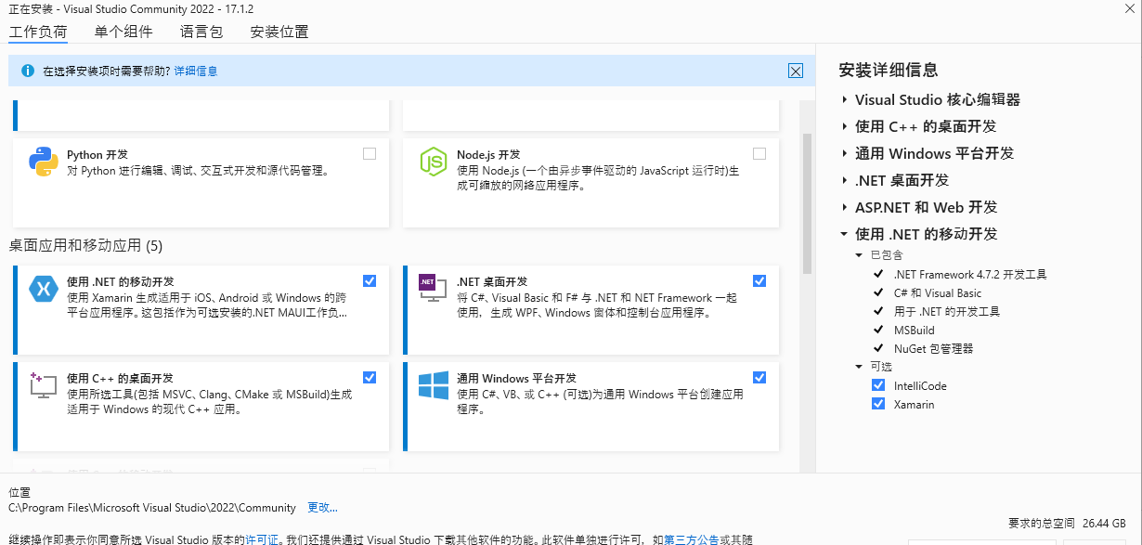Collapse the 已包含 section
This screenshot has width=1142, height=545.
860,254
